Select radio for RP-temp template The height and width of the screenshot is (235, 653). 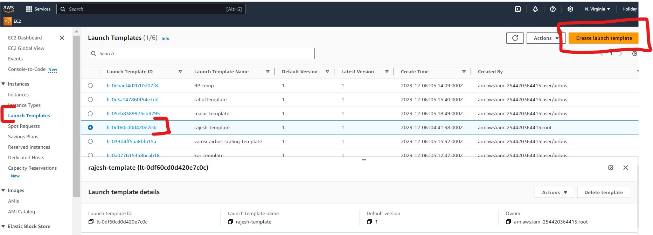pyautogui.click(x=90, y=86)
